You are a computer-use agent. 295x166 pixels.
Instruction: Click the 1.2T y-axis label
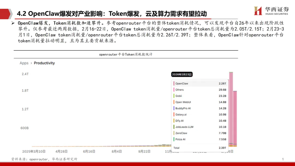tap(25, 109)
